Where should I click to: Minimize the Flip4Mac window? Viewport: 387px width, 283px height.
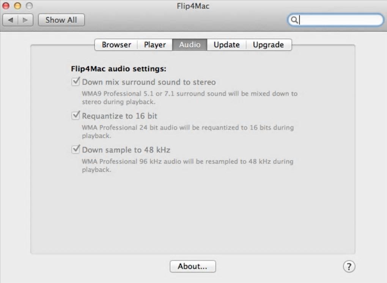point(17,6)
